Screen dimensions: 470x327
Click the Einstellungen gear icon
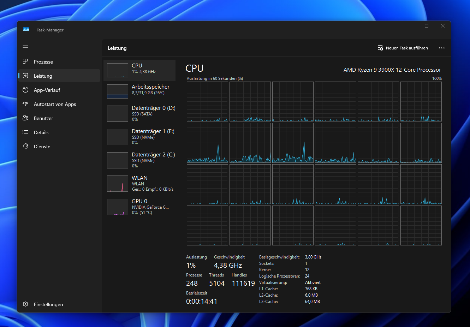tap(25, 304)
